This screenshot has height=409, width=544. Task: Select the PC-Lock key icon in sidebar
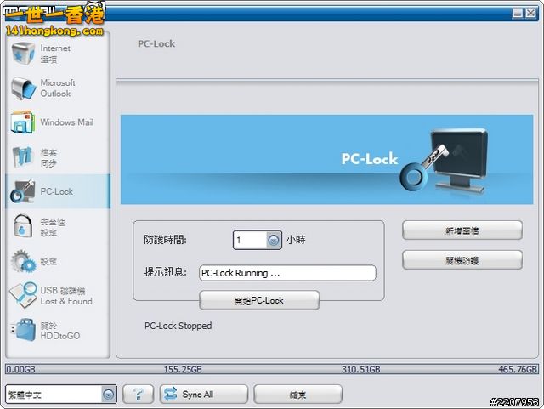[22, 192]
